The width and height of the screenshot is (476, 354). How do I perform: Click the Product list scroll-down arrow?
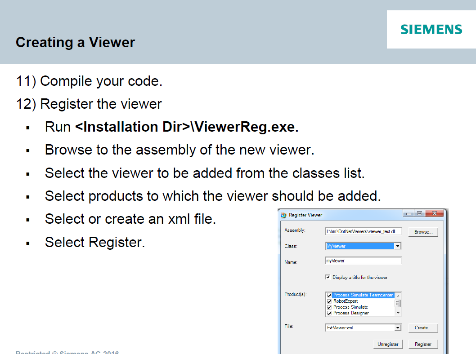(397, 313)
